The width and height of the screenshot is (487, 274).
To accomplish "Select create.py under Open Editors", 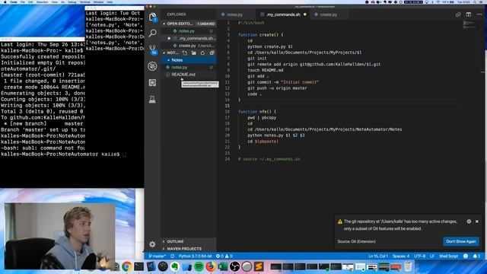I will click(189, 46).
